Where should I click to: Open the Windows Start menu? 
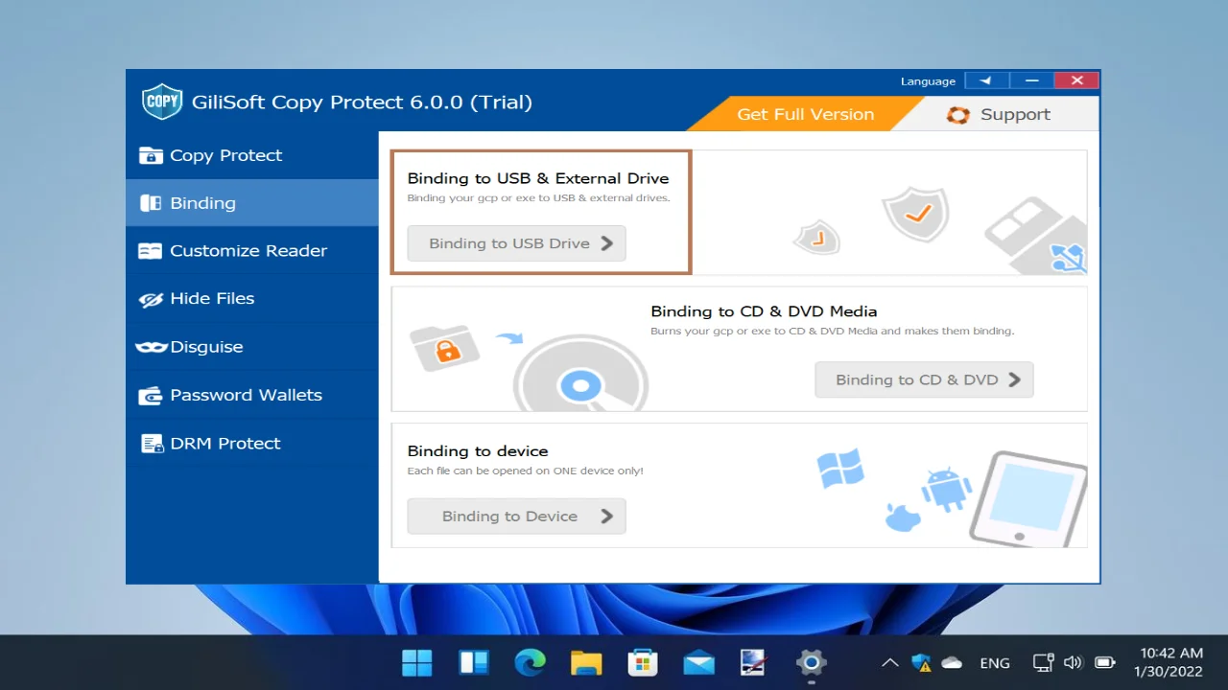pyautogui.click(x=417, y=662)
